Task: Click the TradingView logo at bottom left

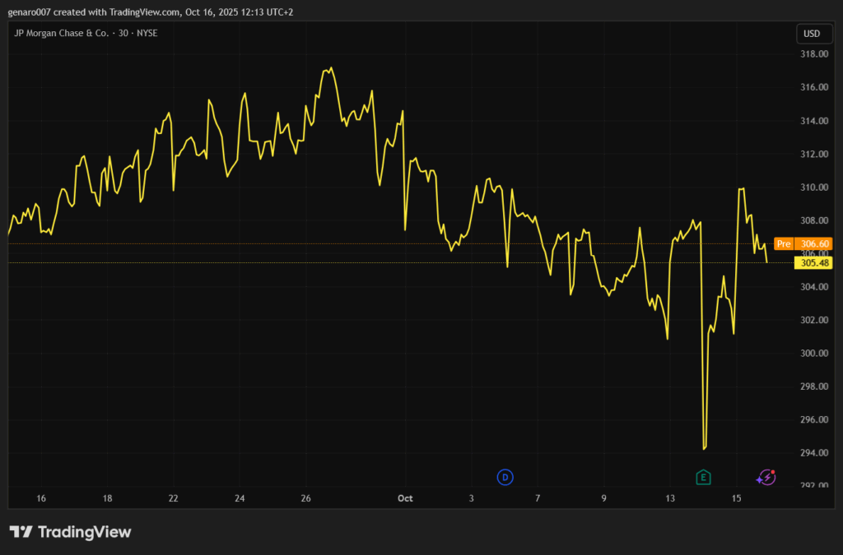Action: pyautogui.click(x=70, y=532)
